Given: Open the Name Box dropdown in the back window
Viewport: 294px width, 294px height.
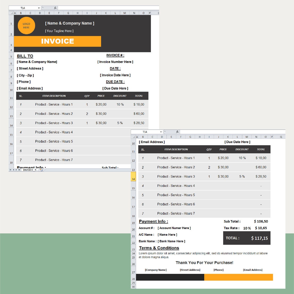Looking at the screenshot, I should (39, 8).
